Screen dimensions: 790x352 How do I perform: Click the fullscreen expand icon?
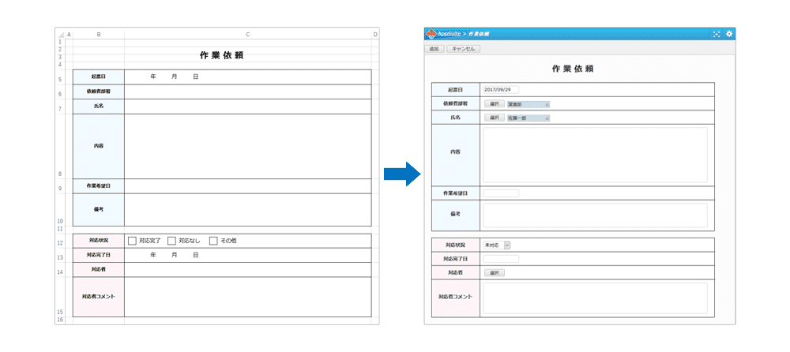[717, 34]
